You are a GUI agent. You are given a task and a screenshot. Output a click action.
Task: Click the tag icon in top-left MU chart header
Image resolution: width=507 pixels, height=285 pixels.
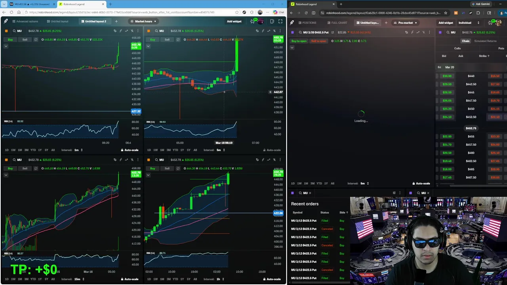(115, 31)
